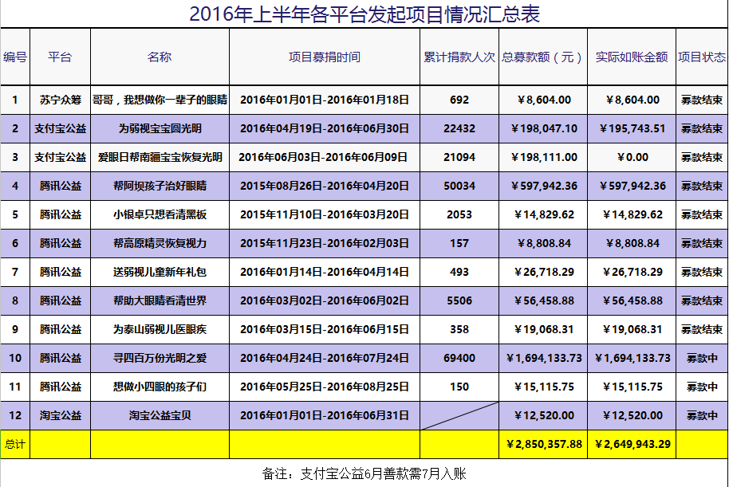Click the name cell 送弱视儿童新年礼包
729x487 pixels.
pos(160,272)
